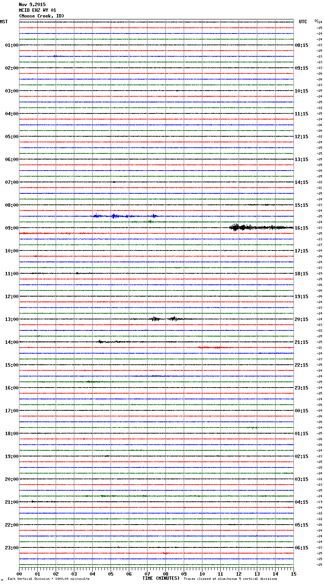Select the 06:00 MST row label
Image resolution: width=324 pixels, height=584 pixels.
point(12,160)
